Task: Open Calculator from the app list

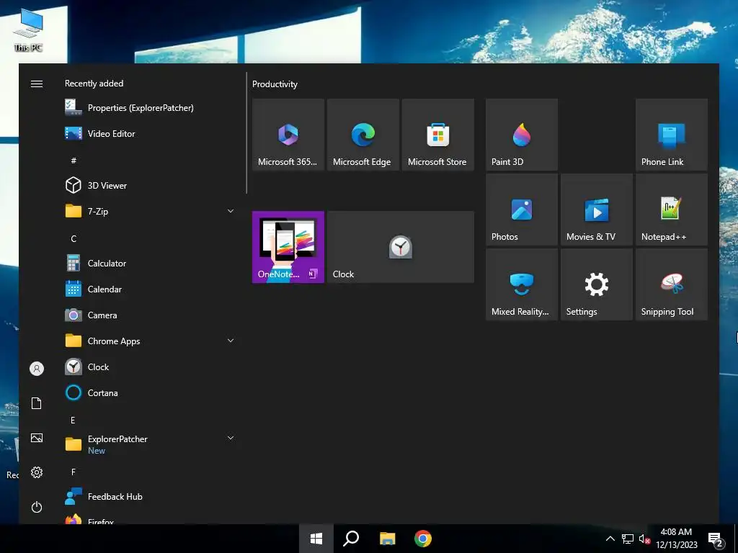Action: (x=150, y=264)
